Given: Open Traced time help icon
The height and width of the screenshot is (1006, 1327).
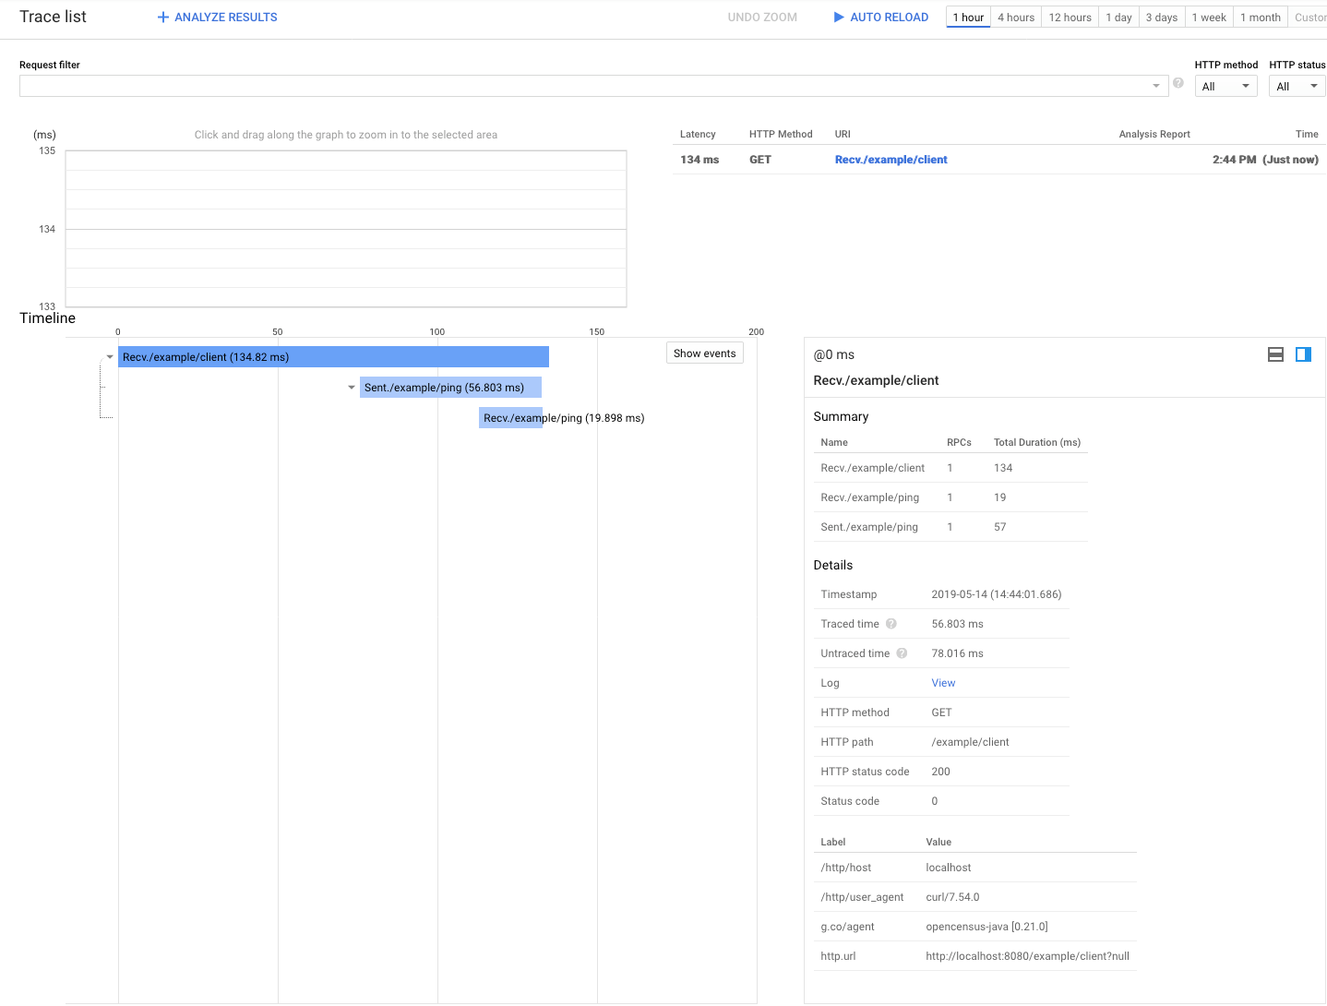Looking at the screenshot, I should (x=891, y=624).
